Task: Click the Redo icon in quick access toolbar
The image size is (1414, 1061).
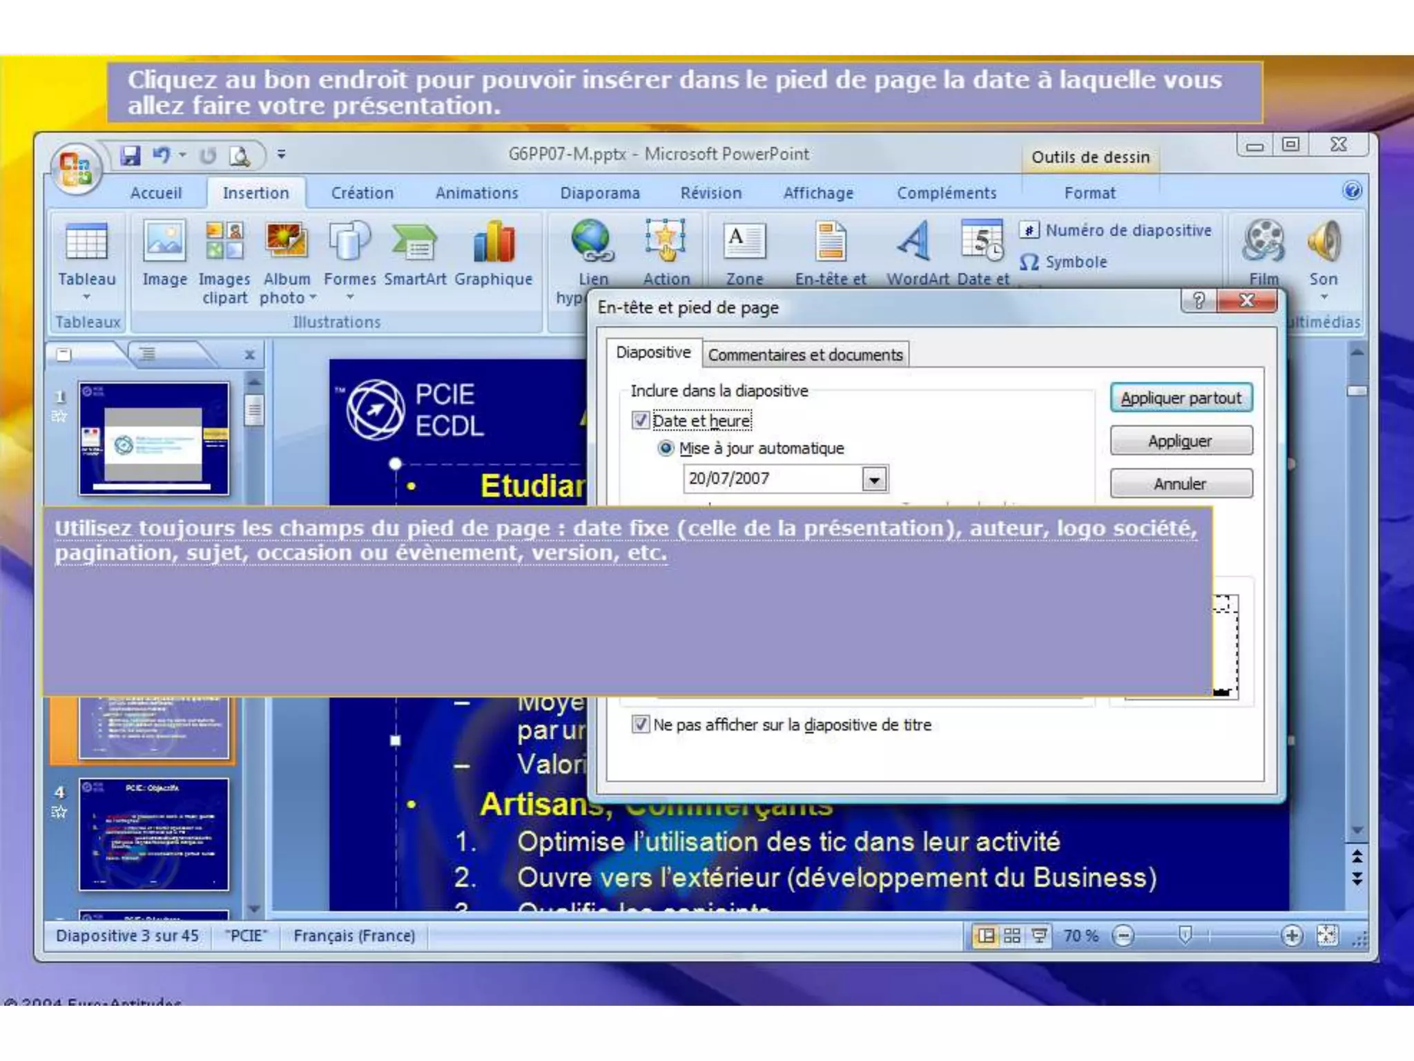Action: (208, 156)
